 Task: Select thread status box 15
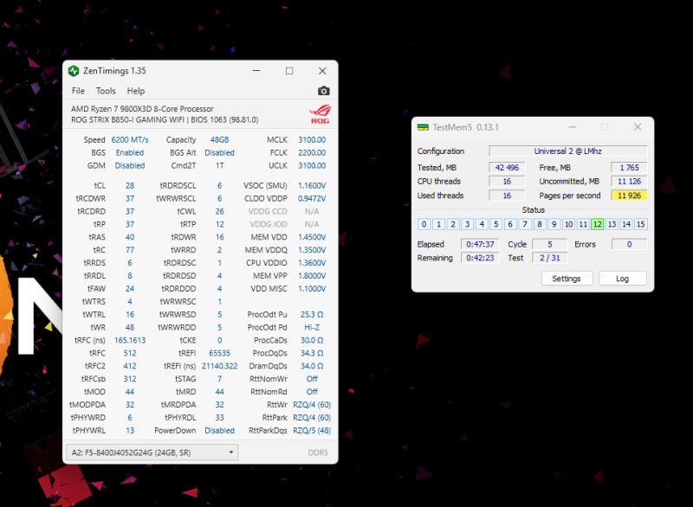640,224
